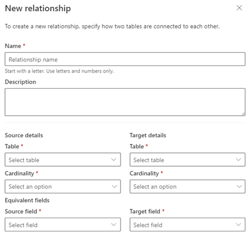Click the Equivalent fields heading
The height and width of the screenshot is (242, 250).
coord(27,200)
